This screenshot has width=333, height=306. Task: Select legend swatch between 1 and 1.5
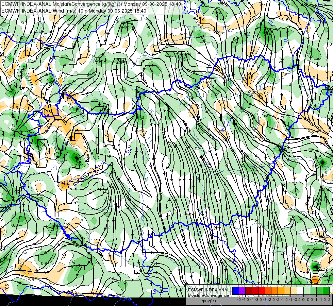coord(320,291)
